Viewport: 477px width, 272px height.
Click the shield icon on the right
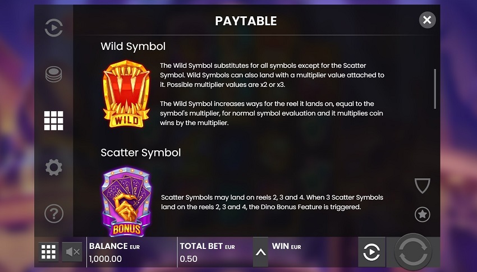[x=422, y=186]
